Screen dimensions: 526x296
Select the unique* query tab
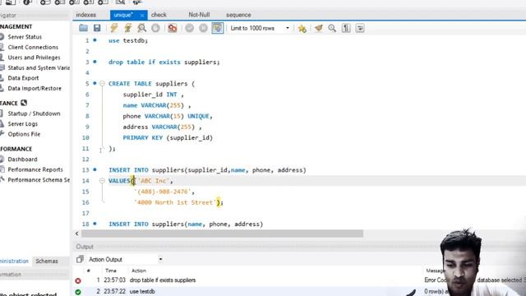(122, 15)
